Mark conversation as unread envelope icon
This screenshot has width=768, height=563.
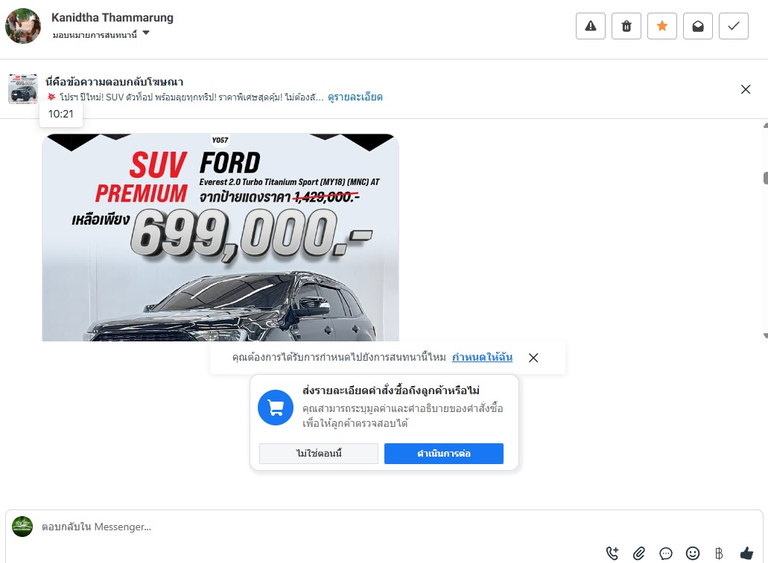(x=698, y=26)
